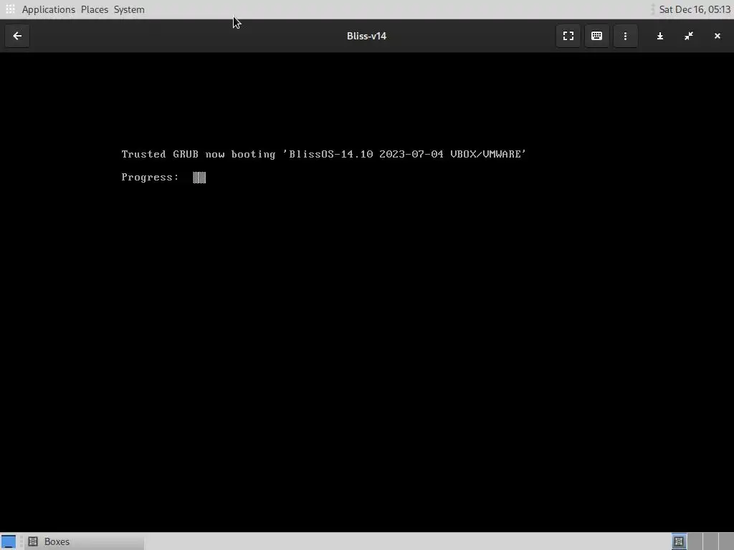Select the active workspace with the Boxes thumbnail
This screenshot has height=550, width=734.
679,541
